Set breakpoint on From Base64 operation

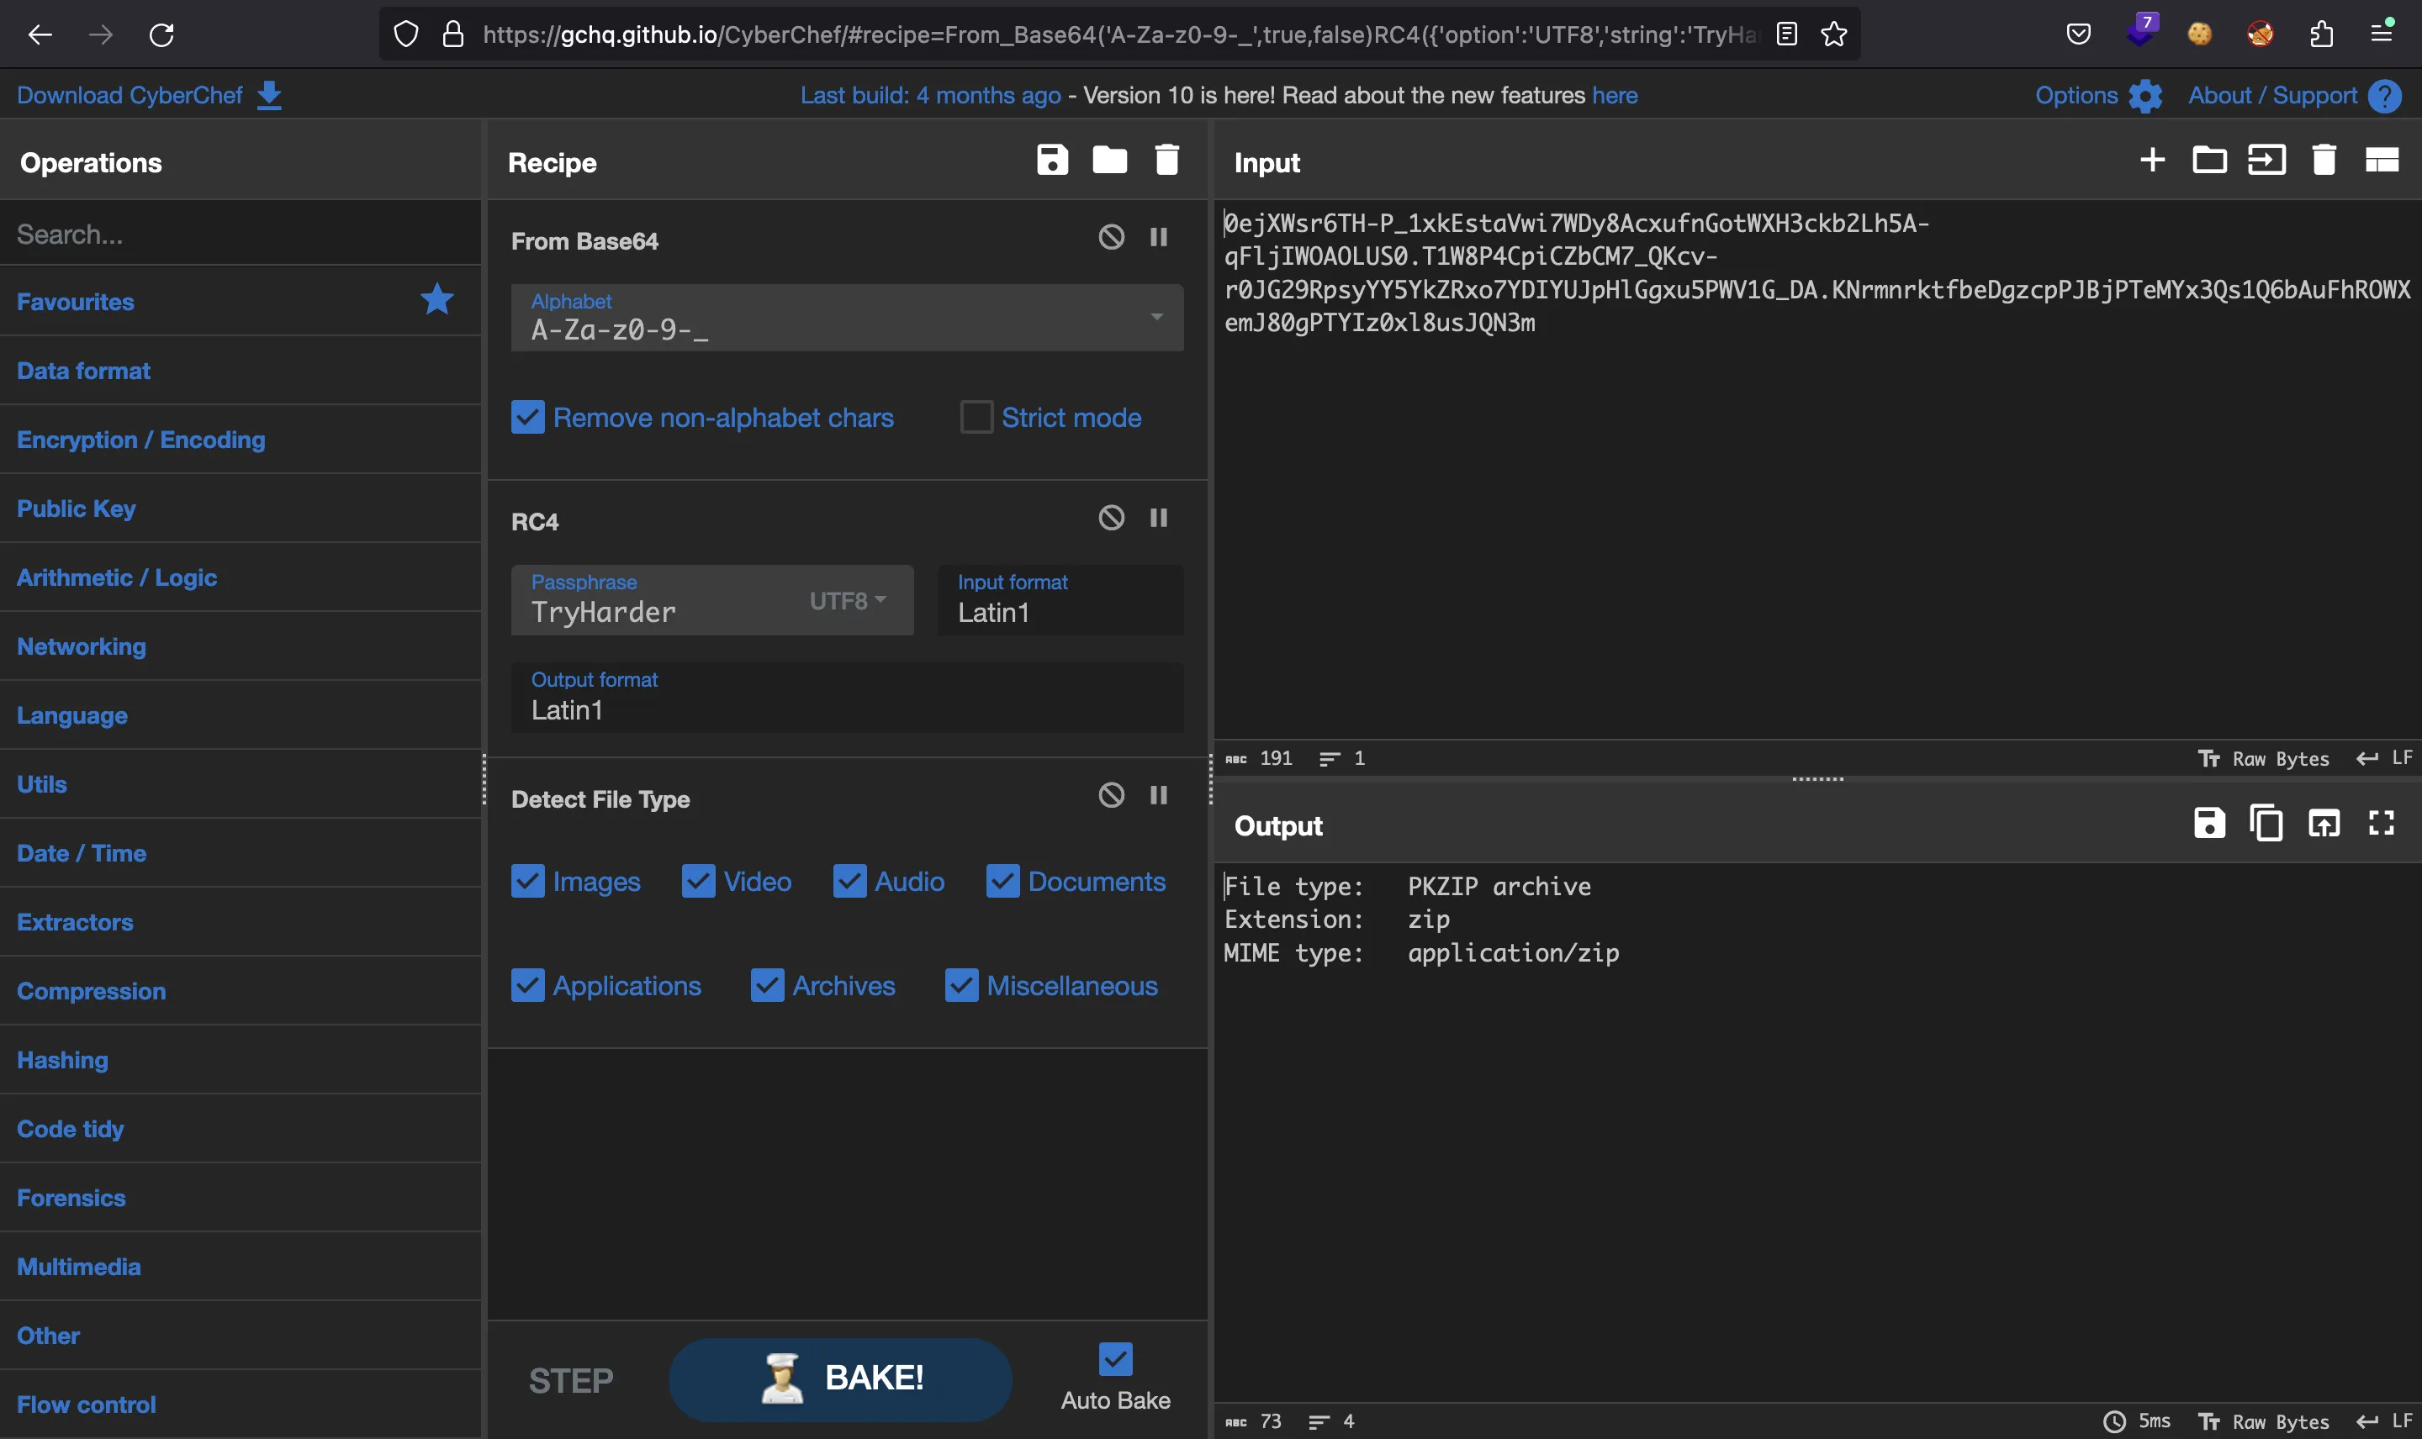pyautogui.click(x=1158, y=238)
